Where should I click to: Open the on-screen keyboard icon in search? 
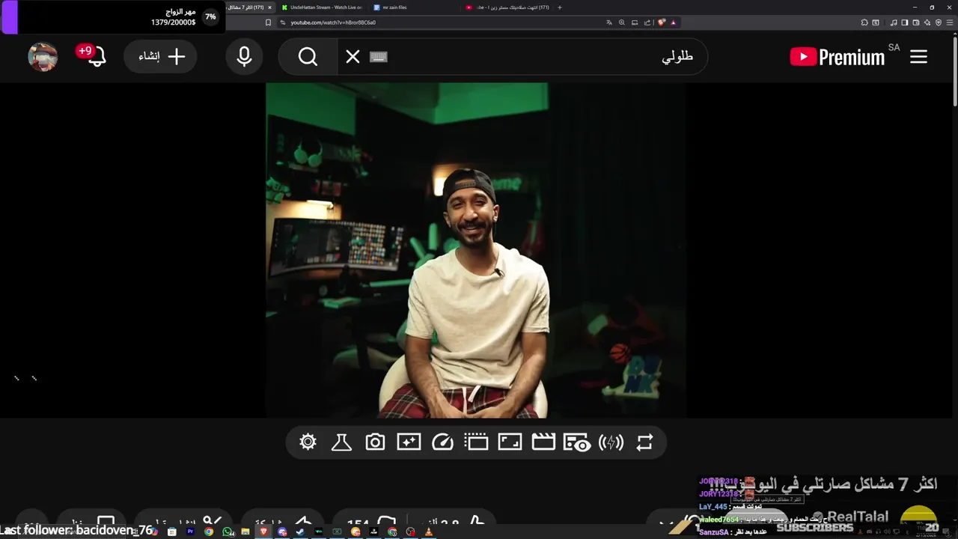(379, 57)
